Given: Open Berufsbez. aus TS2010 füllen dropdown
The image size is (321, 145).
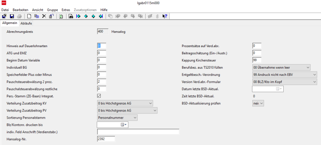Looking at the screenshot, I should (x=282, y=67).
